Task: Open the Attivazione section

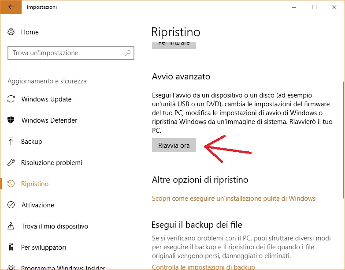Action: (37, 205)
